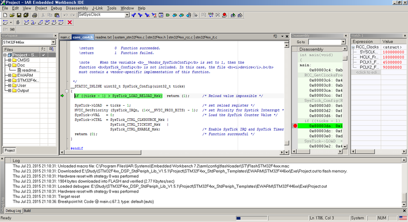408x222 pixels.
Task: Click the Project tab below workspace
Action: click(10, 151)
